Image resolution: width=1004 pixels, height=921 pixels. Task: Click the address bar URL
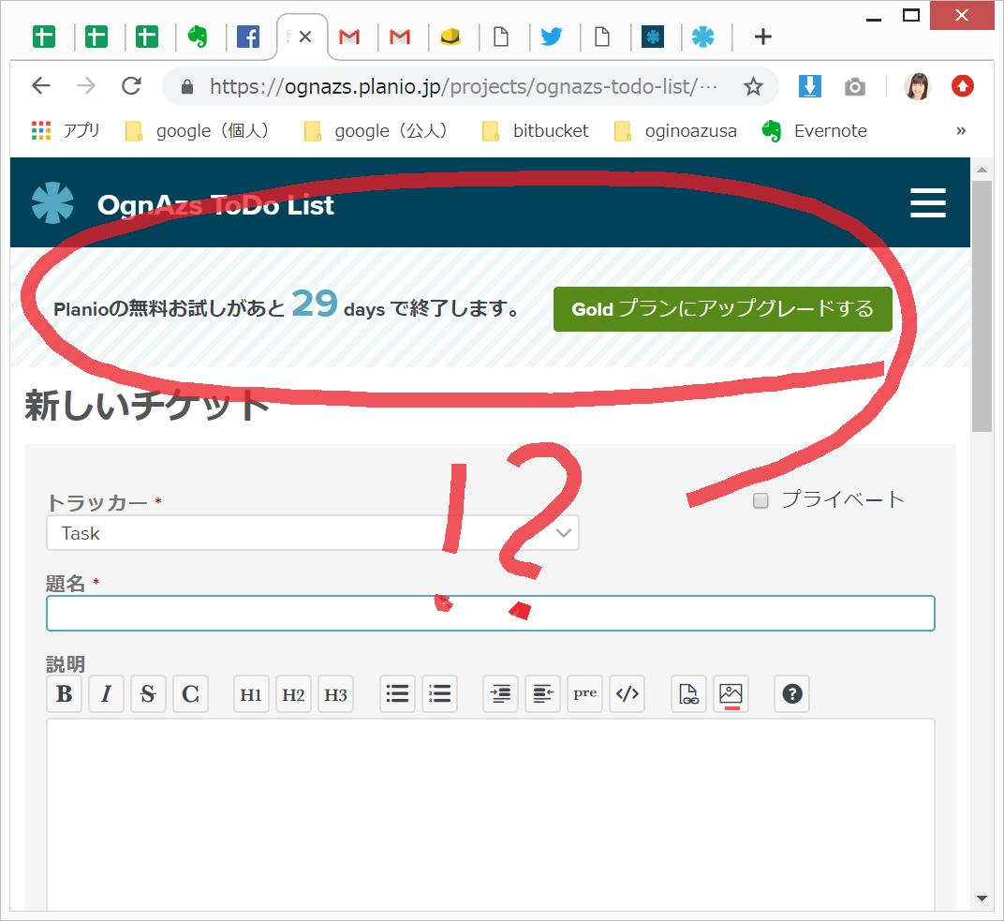[463, 86]
